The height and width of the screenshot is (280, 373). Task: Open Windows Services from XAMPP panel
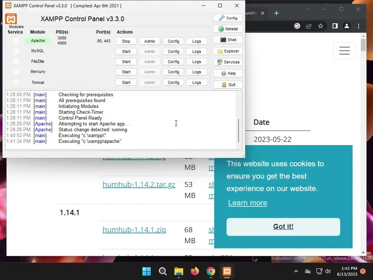coord(228,62)
